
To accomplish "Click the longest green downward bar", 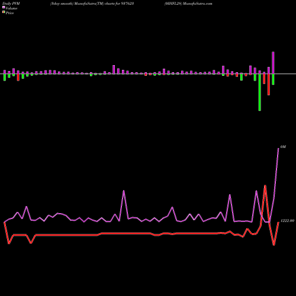I will pos(260,92).
